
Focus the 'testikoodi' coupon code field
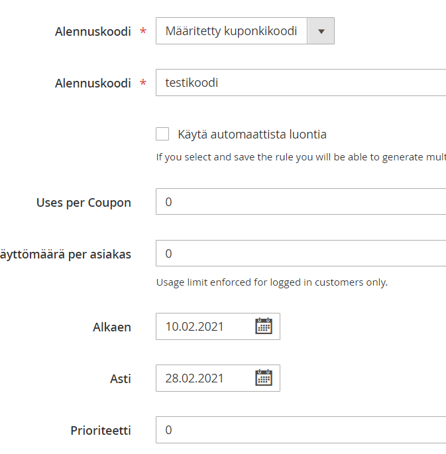pyautogui.click(x=298, y=83)
